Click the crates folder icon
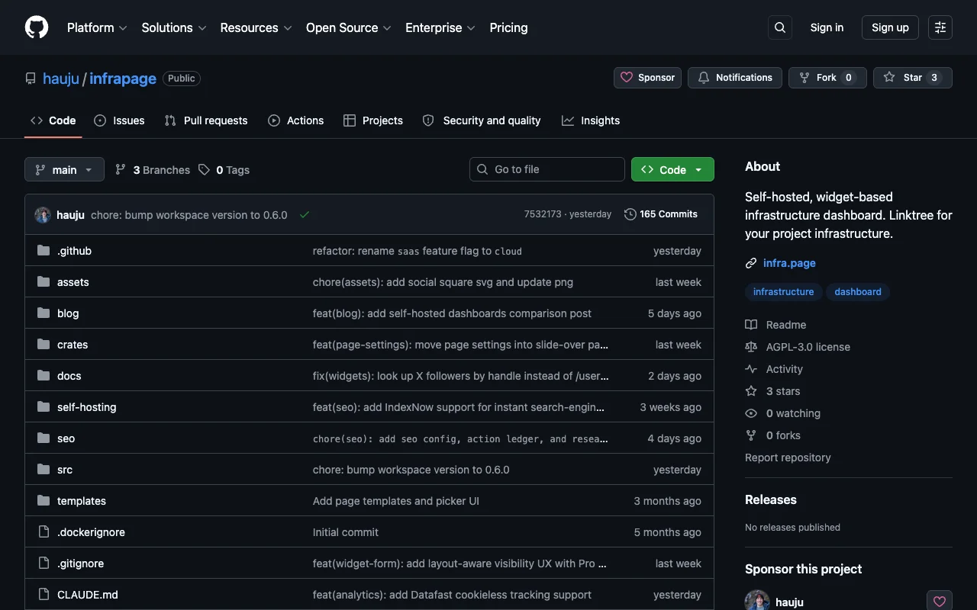 tap(44, 345)
